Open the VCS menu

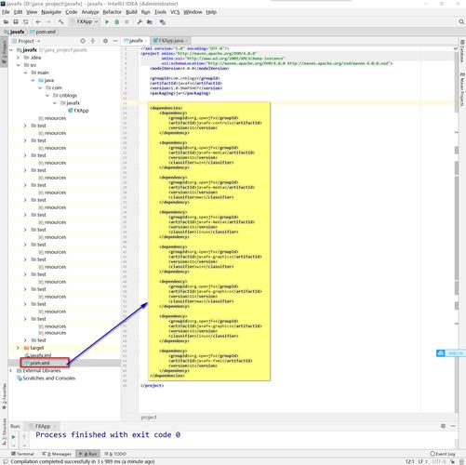pyautogui.click(x=175, y=12)
